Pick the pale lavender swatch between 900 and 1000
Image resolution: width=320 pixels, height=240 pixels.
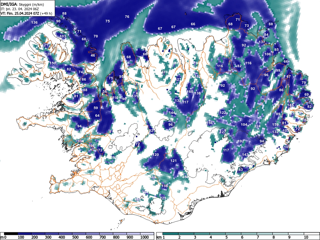[x=133, y=234]
